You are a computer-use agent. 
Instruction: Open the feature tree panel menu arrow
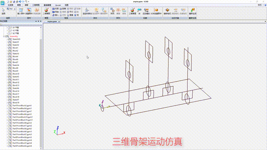click(36, 21)
